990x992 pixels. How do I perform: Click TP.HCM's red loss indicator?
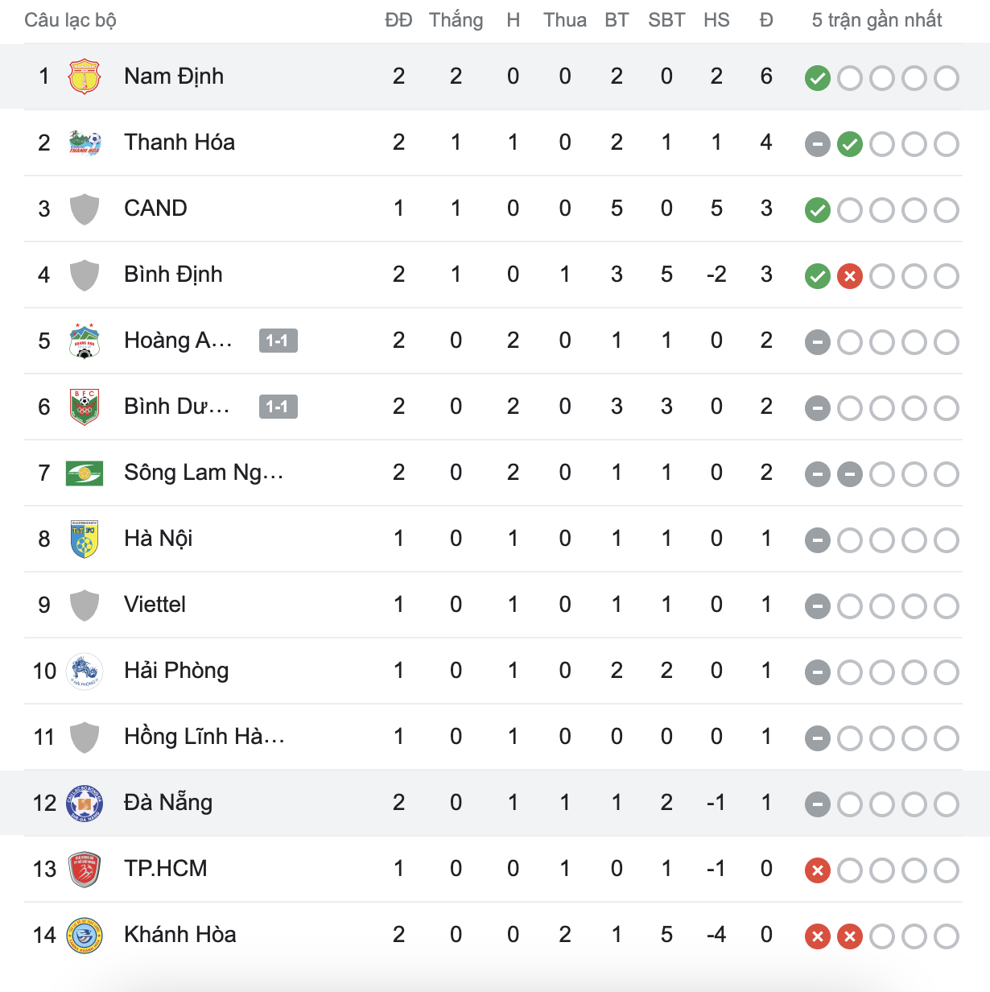coord(817,870)
